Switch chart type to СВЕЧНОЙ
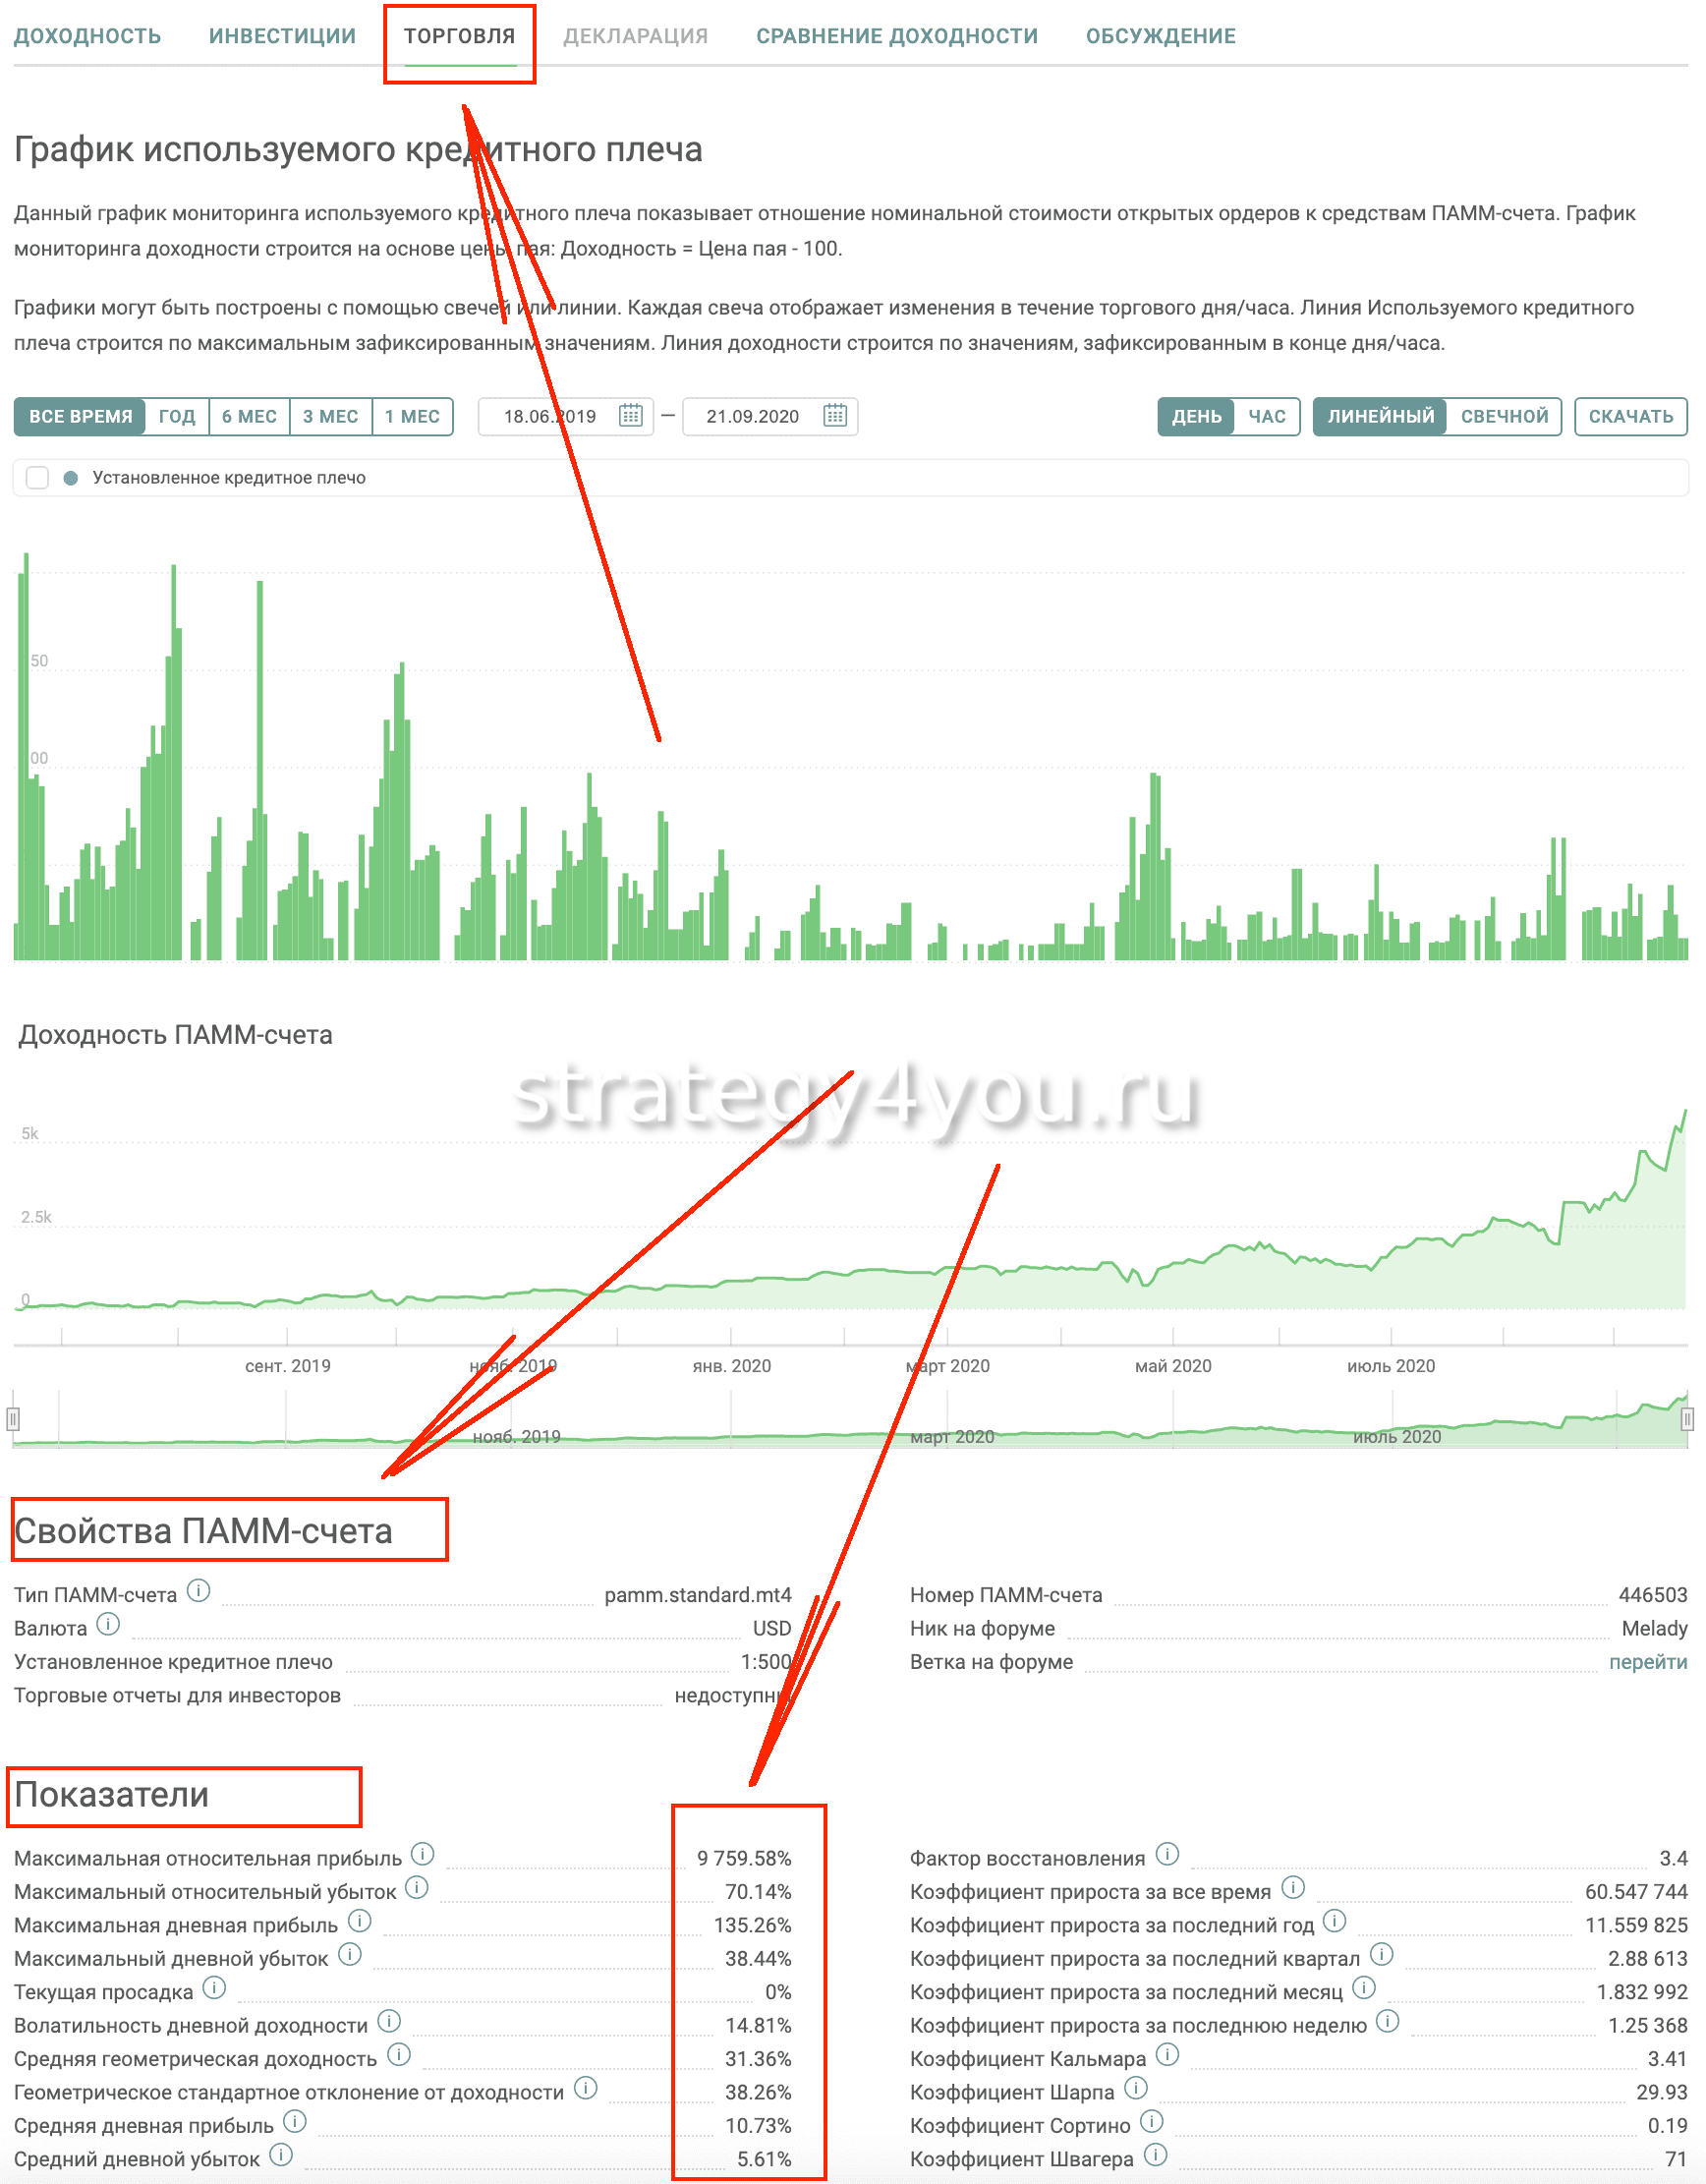 point(1503,417)
